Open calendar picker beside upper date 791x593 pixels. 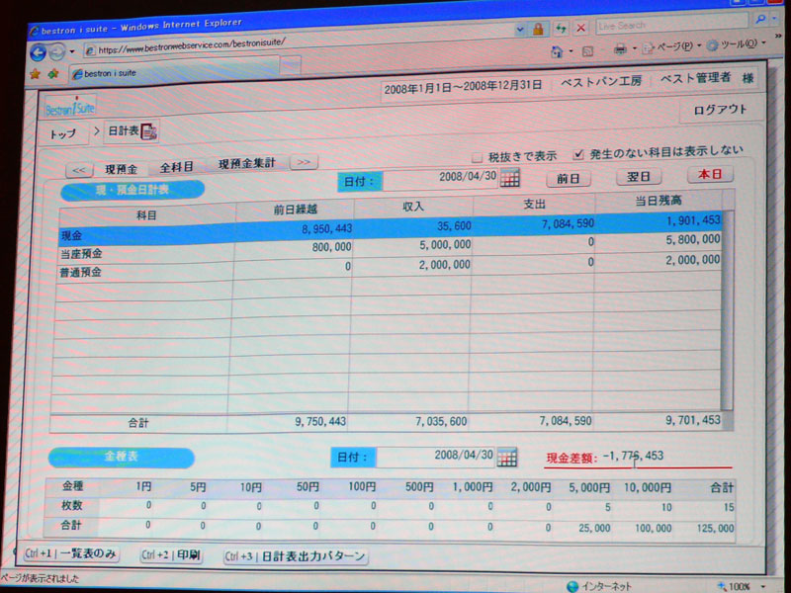coord(510,177)
